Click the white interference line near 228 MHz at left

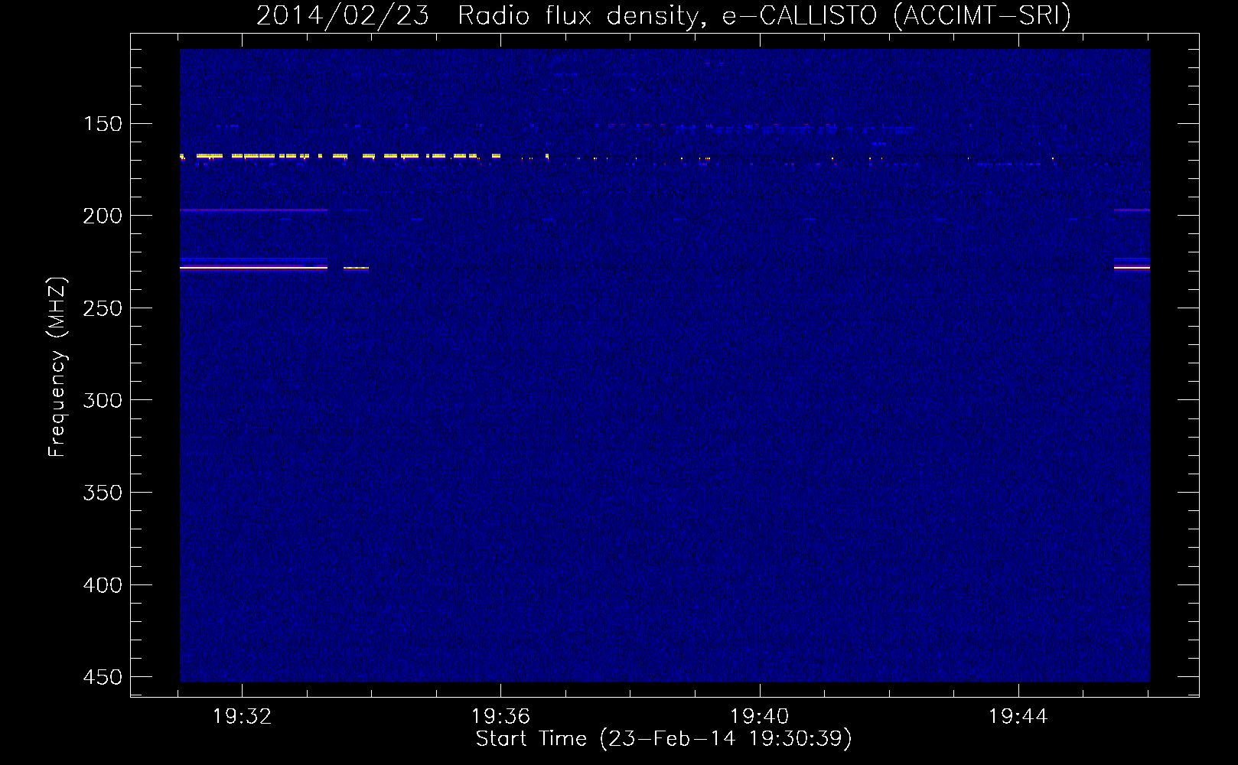coord(253,268)
